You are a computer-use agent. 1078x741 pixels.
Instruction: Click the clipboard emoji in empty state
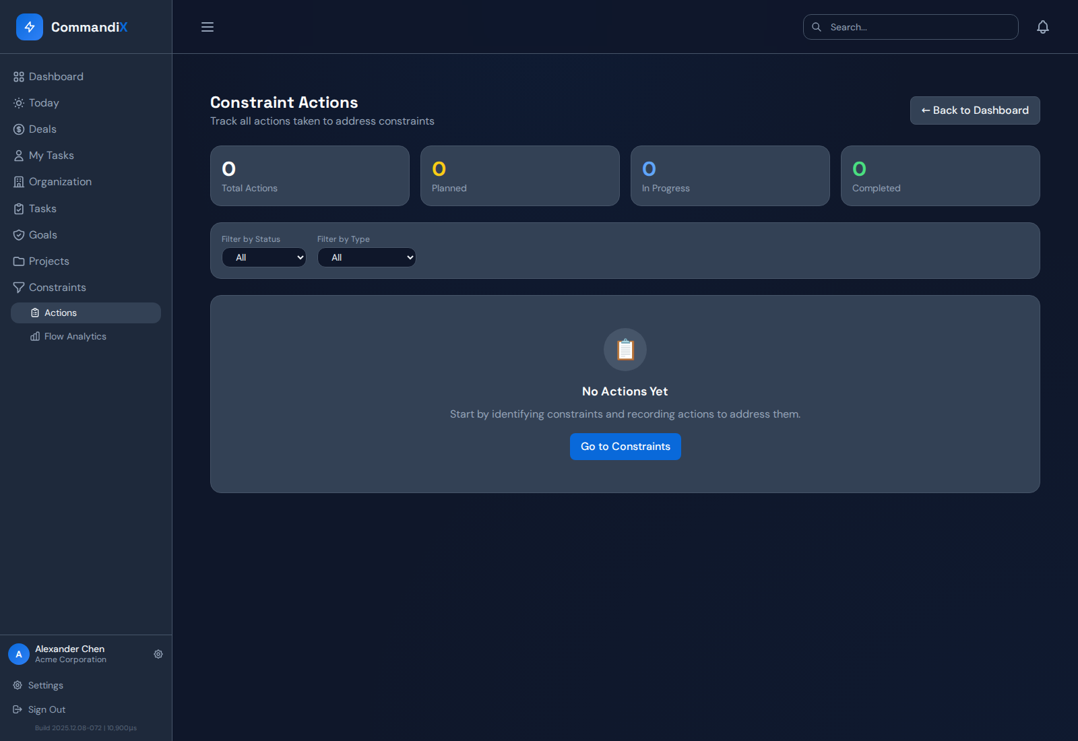click(x=625, y=350)
